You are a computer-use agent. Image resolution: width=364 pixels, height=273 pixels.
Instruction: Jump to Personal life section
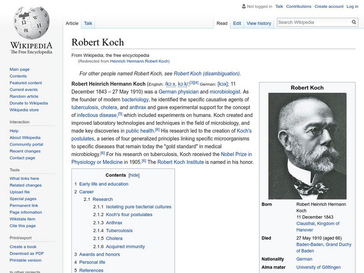pyautogui.click(x=92, y=262)
